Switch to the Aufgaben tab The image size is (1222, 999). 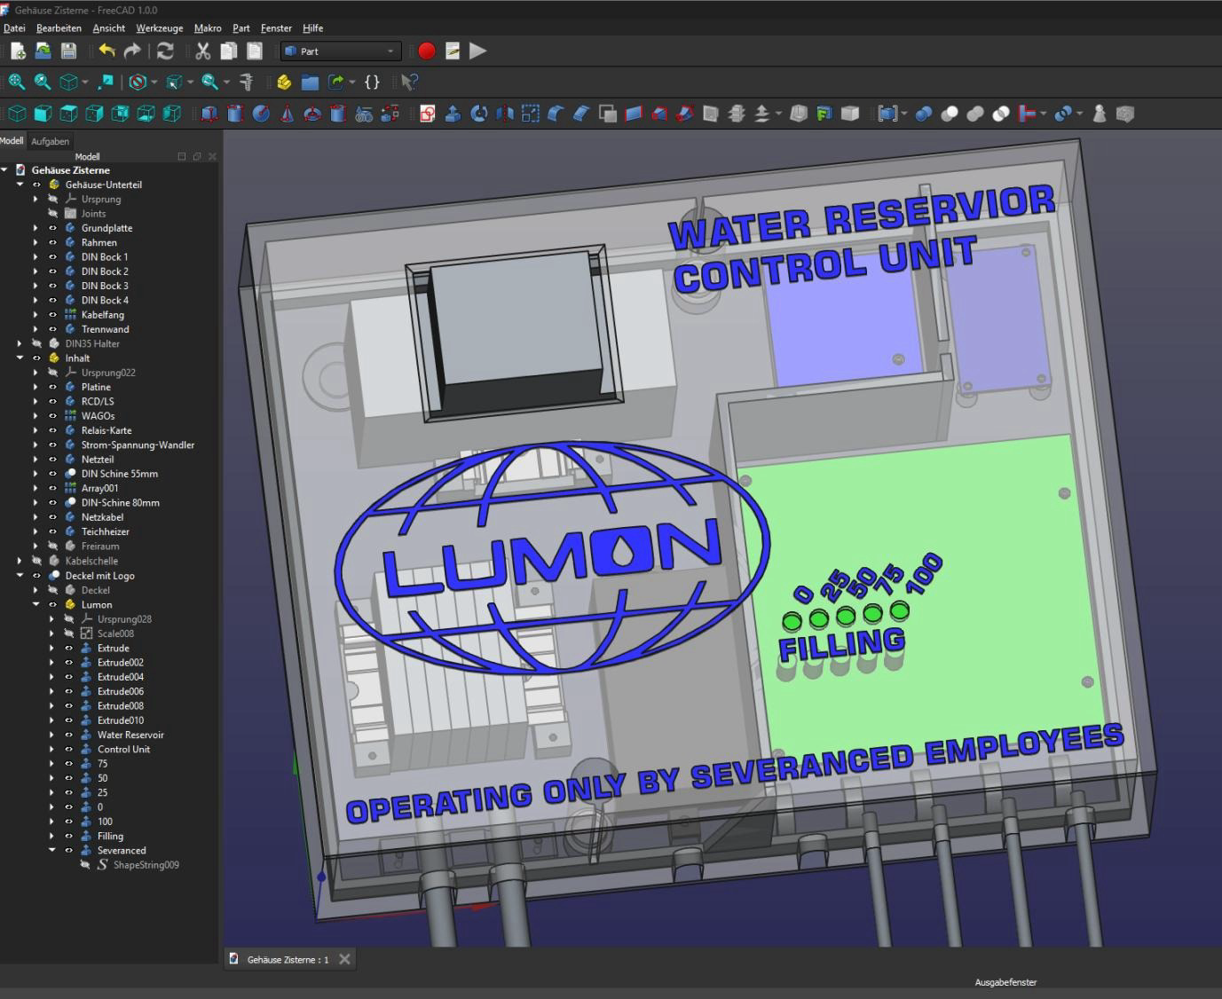coord(50,141)
